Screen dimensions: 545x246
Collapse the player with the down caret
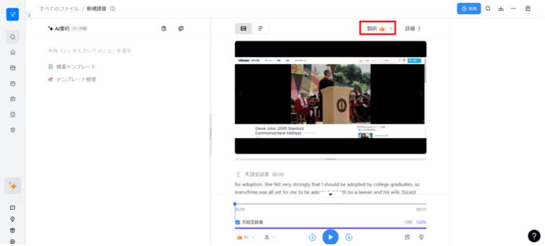coord(331,195)
